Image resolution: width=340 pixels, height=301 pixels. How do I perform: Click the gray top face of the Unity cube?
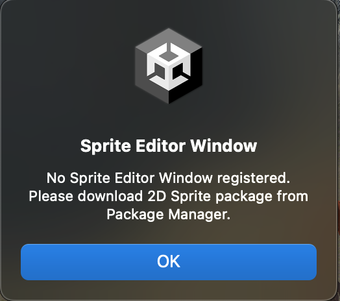tap(169, 38)
